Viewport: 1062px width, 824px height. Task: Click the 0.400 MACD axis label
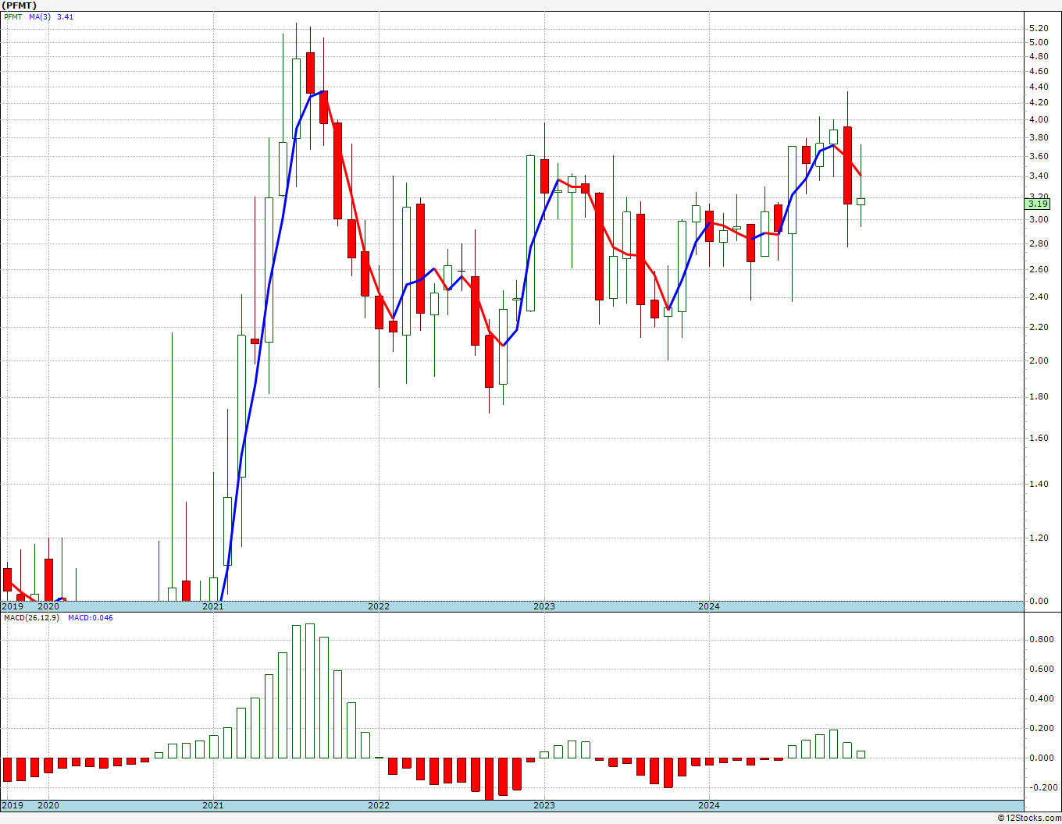pyautogui.click(x=1041, y=698)
